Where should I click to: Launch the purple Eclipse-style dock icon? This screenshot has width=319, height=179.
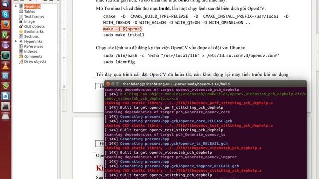(x=5, y=45)
